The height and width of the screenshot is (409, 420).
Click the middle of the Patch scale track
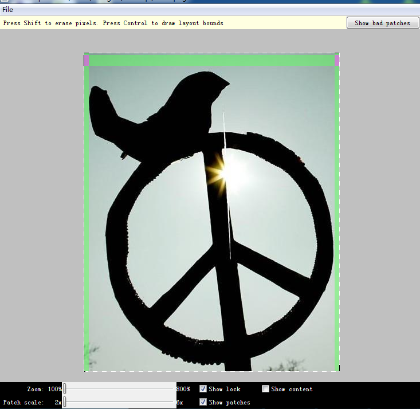(119, 402)
